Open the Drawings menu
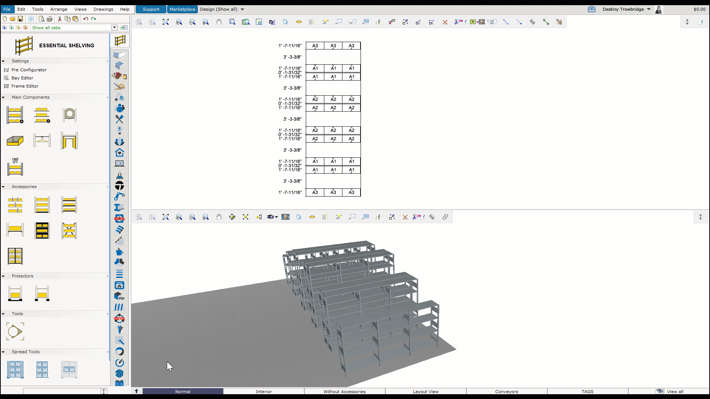 103,9
